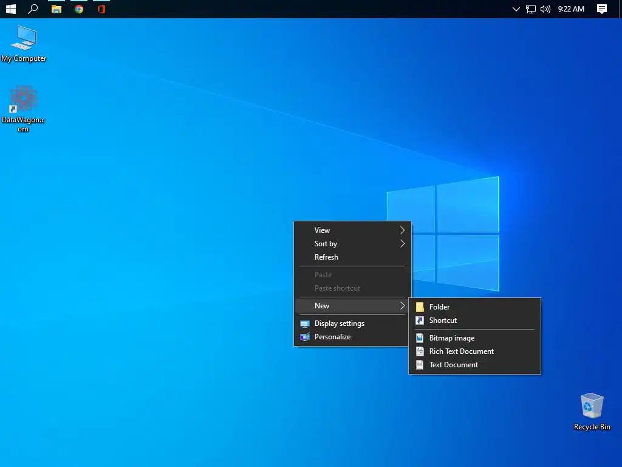
Task: Click the Personalize icon
Action: (305, 337)
